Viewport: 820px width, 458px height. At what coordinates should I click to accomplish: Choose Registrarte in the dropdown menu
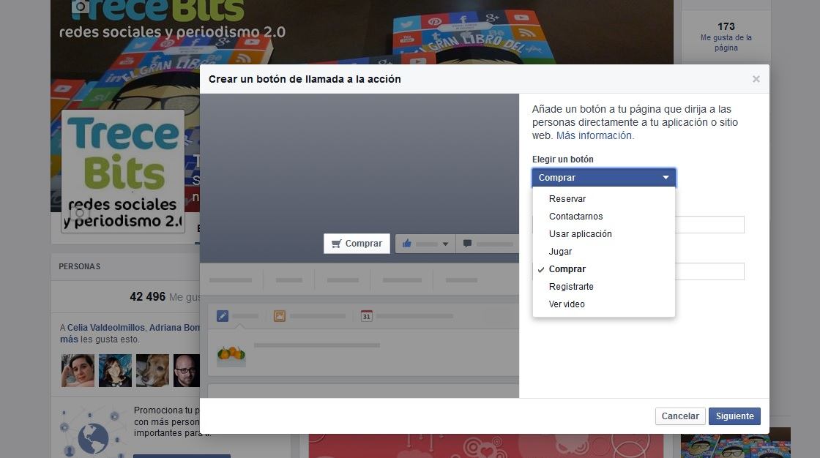(x=571, y=287)
